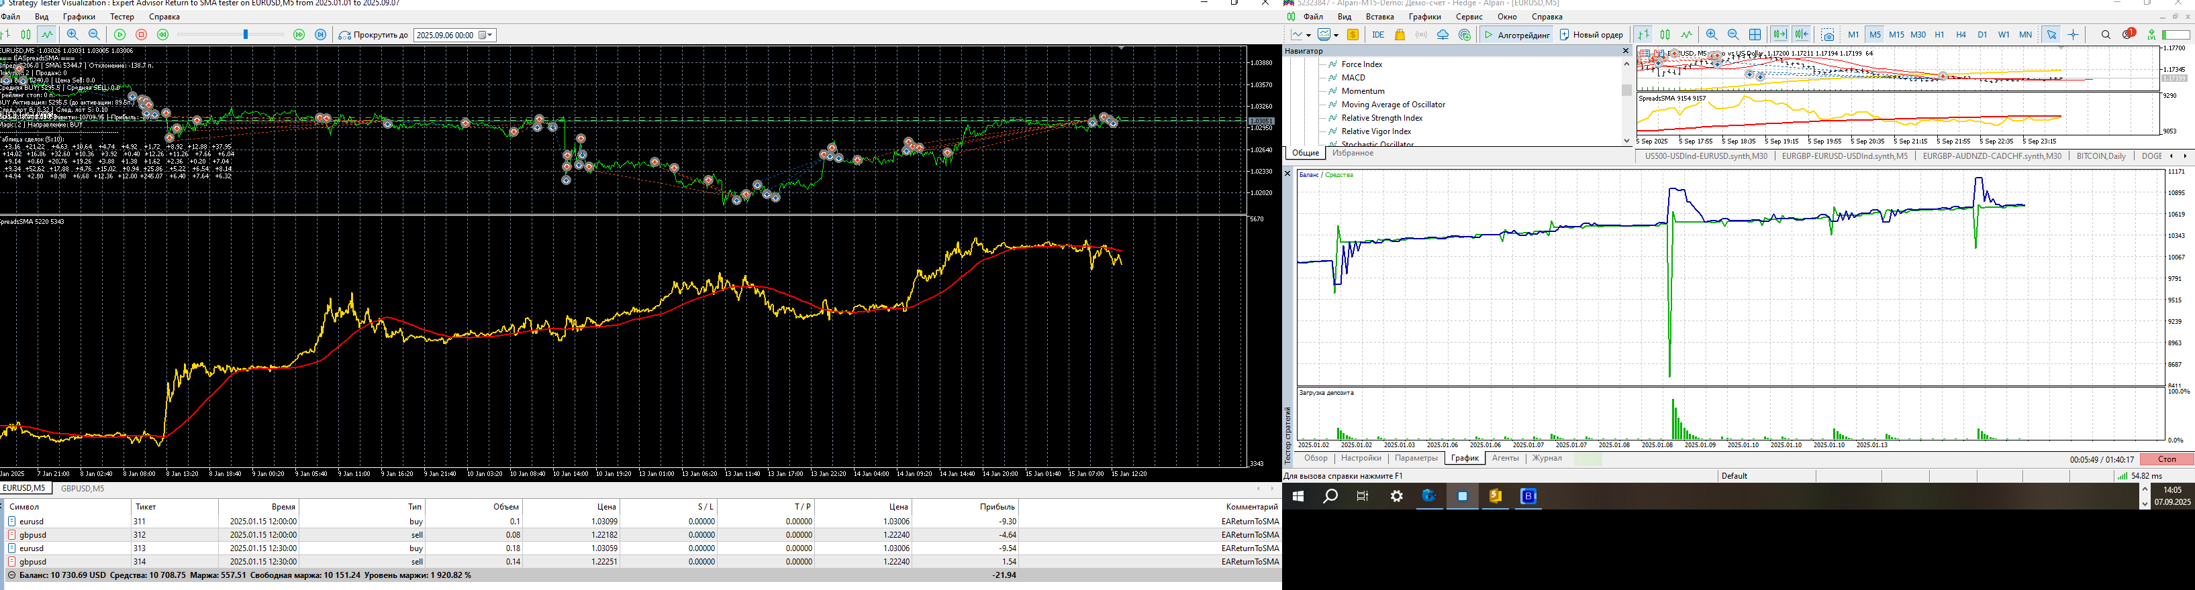Viewport: 2195px width, 590px height.
Task: Open the templates dropdown arrow in terminal toolbar
Action: click(x=1335, y=35)
